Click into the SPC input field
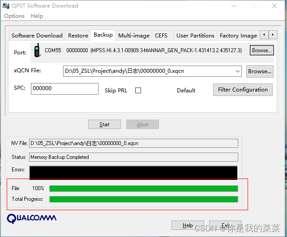This screenshot has width=287, height=237. pos(64,89)
